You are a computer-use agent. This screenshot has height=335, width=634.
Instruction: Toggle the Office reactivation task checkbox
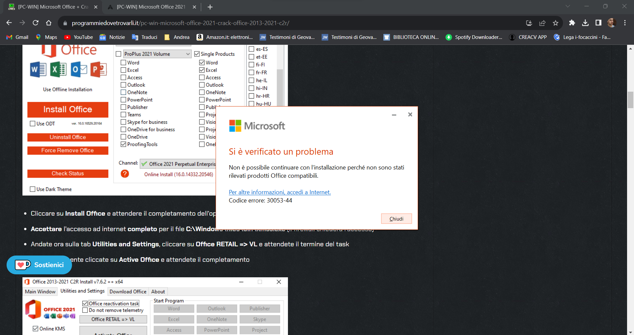coord(85,303)
